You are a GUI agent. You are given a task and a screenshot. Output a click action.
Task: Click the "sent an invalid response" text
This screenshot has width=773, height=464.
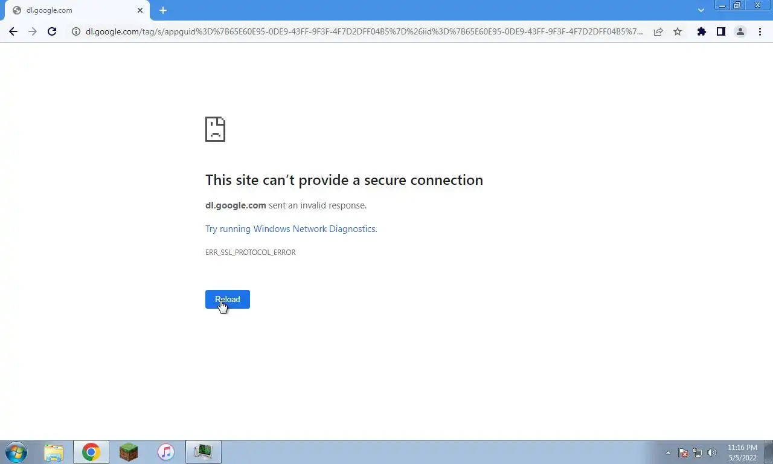click(318, 205)
